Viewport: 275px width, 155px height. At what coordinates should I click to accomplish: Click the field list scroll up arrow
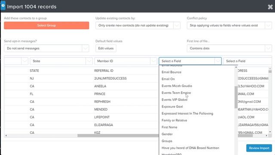pyautogui.click(x=236, y=67)
